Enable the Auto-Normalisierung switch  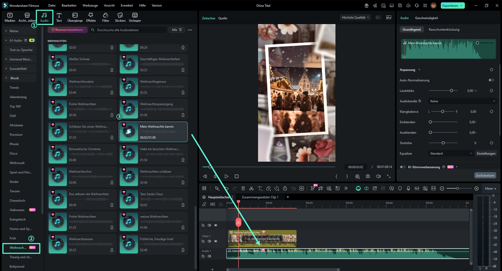point(491,80)
